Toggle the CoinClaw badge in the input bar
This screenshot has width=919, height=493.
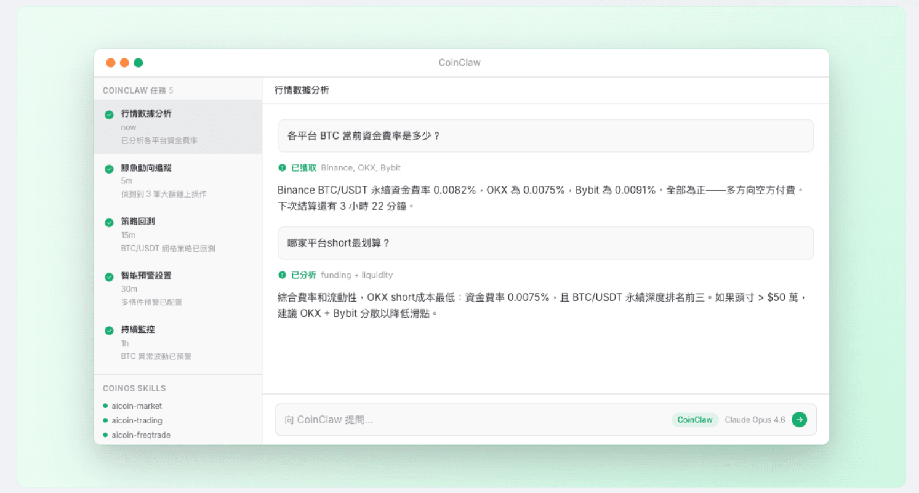pyautogui.click(x=694, y=420)
